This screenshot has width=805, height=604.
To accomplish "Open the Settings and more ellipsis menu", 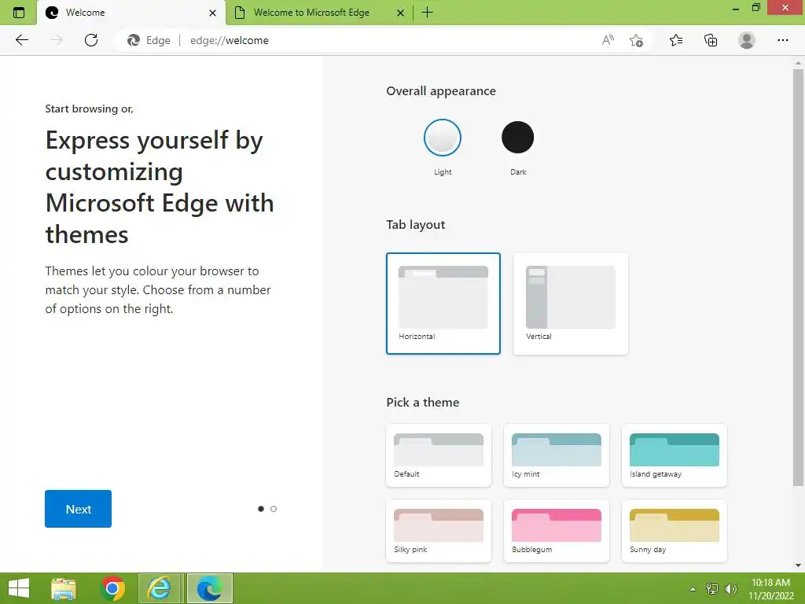I will [782, 40].
